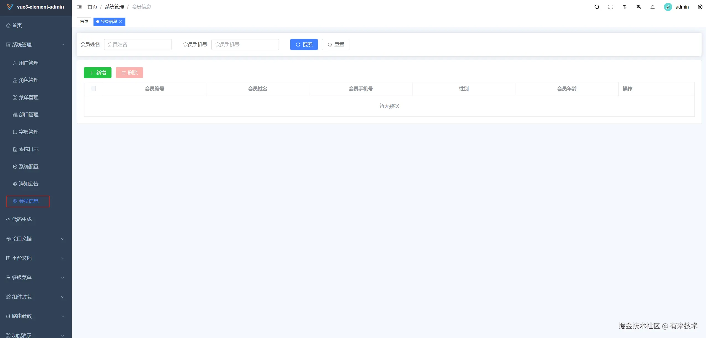The width and height of the screenshot is (706, 338).
Task: Open 用户管理 in the sidebar
Action: pyautogui.click(x=28, y=63)
